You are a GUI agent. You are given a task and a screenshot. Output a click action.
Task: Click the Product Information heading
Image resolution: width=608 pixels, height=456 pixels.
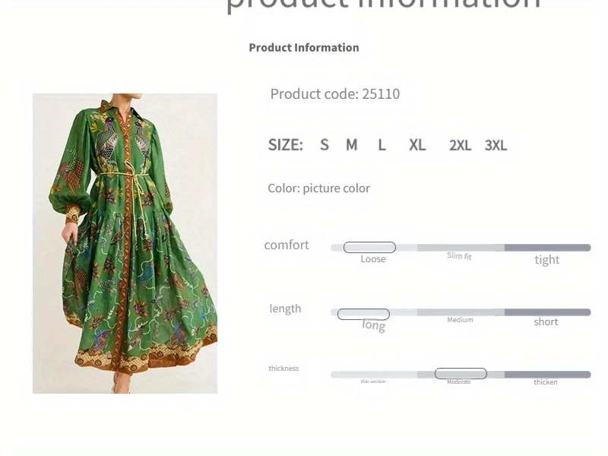click(304, 47)
